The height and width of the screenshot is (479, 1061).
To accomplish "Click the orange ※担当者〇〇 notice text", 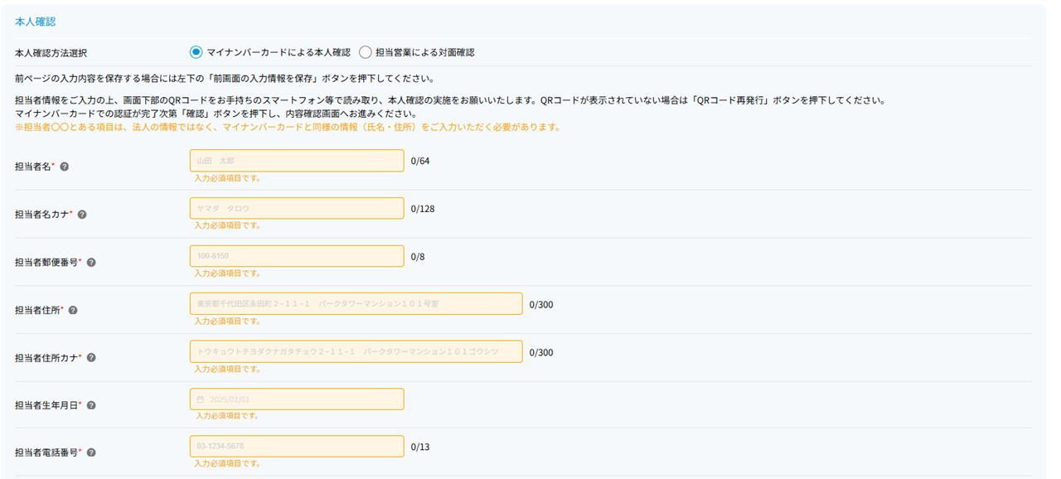I will point(288,128).
